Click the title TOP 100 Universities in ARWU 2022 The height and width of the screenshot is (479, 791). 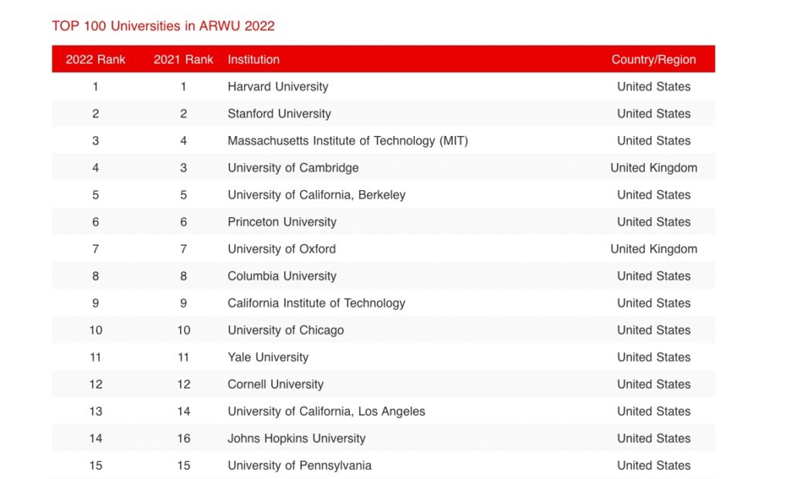(163, 25)
